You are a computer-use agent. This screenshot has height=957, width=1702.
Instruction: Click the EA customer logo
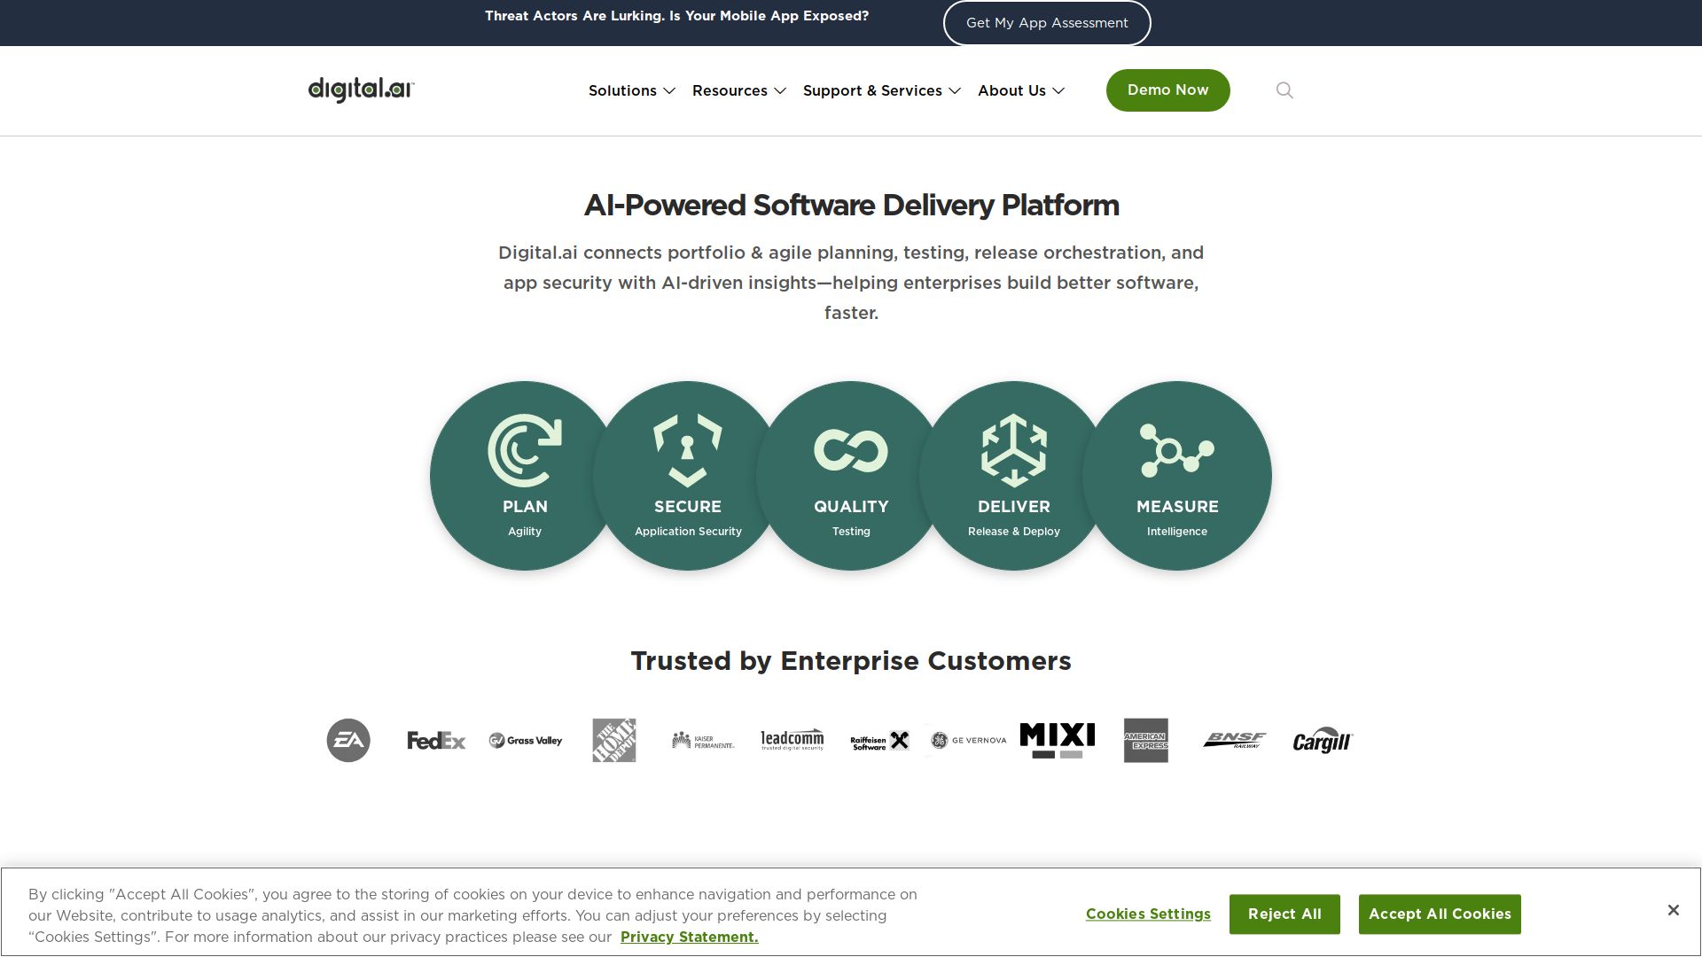pos(348,740)
